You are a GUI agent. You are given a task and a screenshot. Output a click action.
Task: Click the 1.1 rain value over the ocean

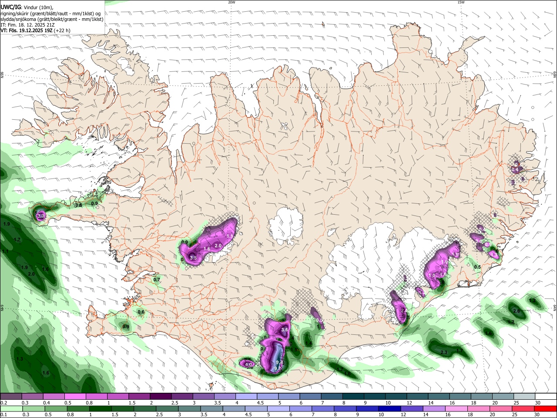click(x=5, y=251)
